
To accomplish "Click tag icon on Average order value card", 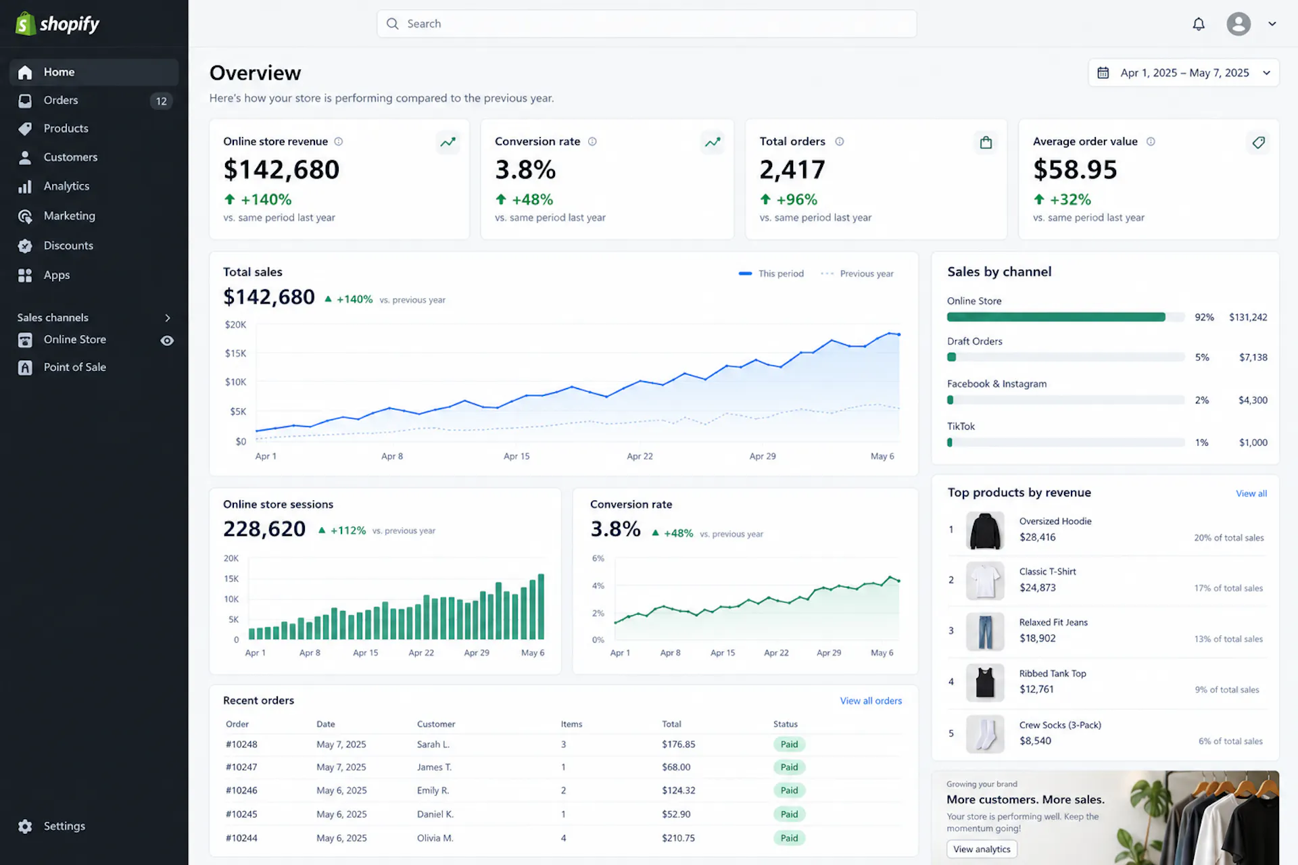I will click(1258, 142).
